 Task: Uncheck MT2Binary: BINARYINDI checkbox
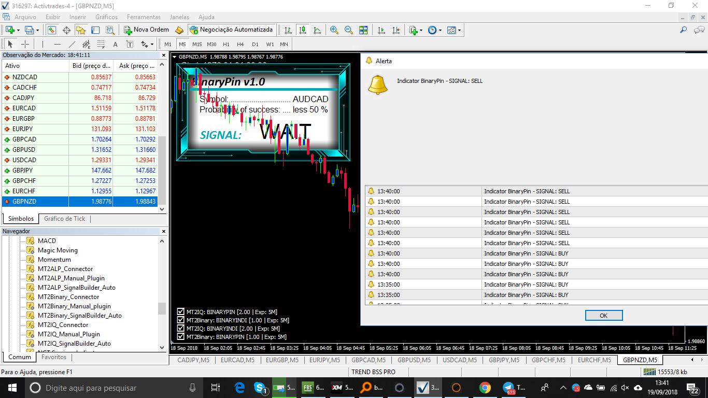(181, 320)
